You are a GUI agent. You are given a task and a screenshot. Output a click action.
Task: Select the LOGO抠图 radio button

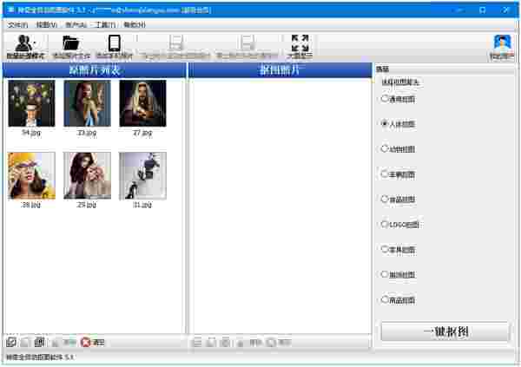click(385, 224)
